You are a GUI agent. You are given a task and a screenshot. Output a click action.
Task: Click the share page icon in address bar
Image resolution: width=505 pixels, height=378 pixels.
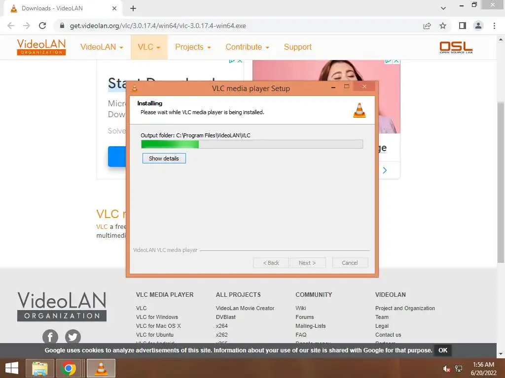tap(427, 26)
